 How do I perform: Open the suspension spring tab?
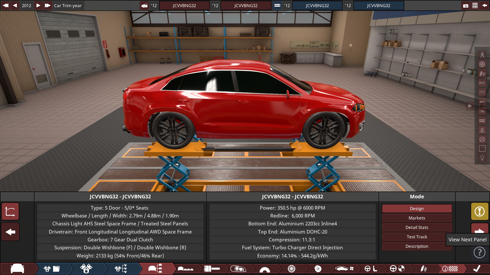pos(424,269)
